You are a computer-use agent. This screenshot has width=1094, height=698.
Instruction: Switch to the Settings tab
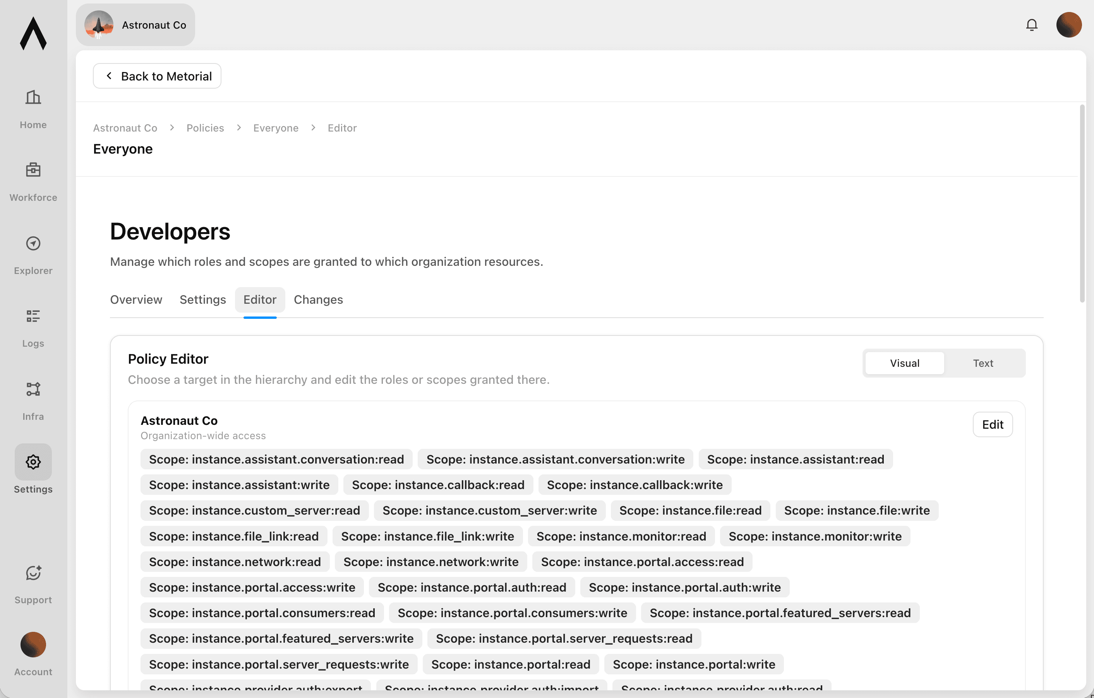pos(202,300)
